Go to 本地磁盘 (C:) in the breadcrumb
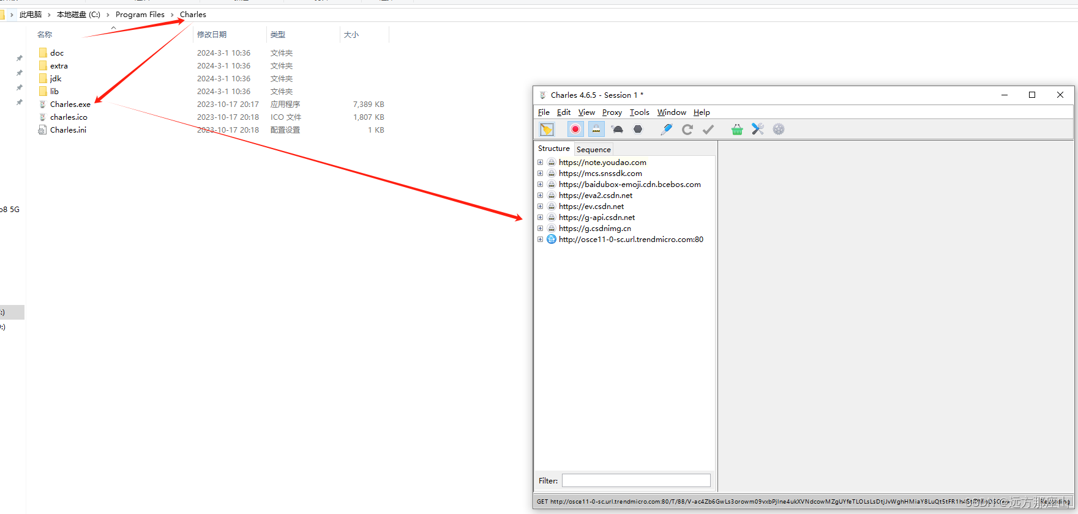Image resolution: width=1078 pixels, height=514 pixels. point(78,15)
